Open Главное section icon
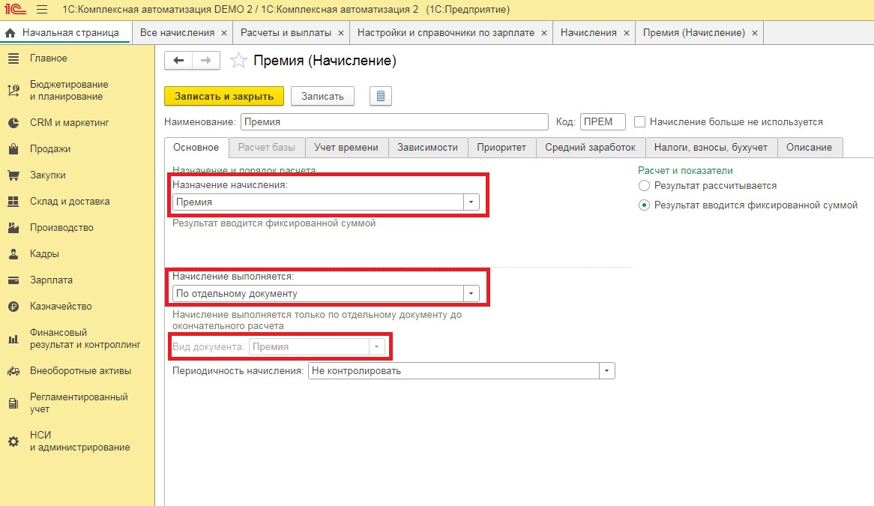 click(13, 58)
